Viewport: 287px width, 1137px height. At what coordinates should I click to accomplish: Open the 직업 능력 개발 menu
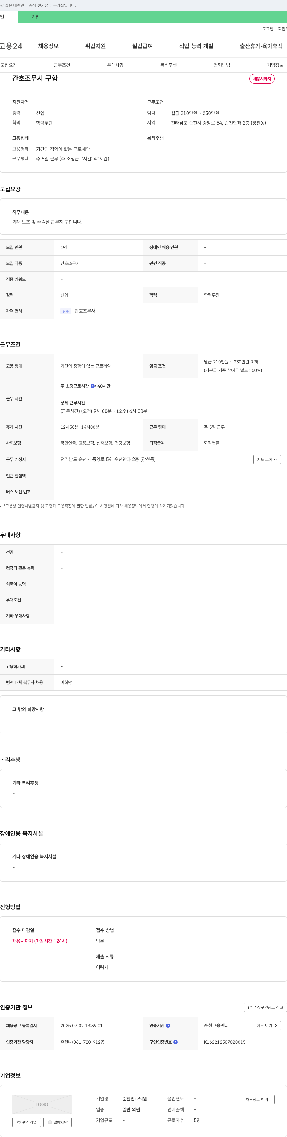click(196, 46)
